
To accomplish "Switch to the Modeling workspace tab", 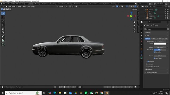I will (37, 4).
